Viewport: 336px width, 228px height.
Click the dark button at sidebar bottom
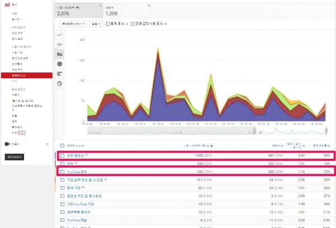14,158
